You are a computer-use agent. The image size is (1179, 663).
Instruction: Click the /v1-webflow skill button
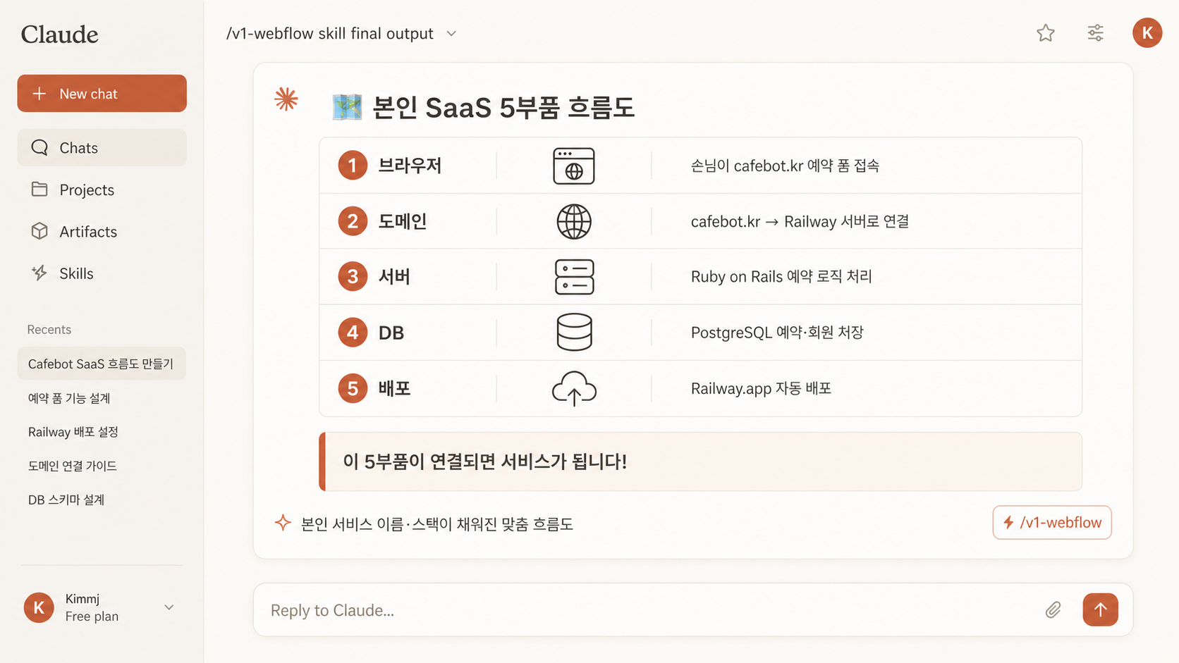tap(1052, 522)
